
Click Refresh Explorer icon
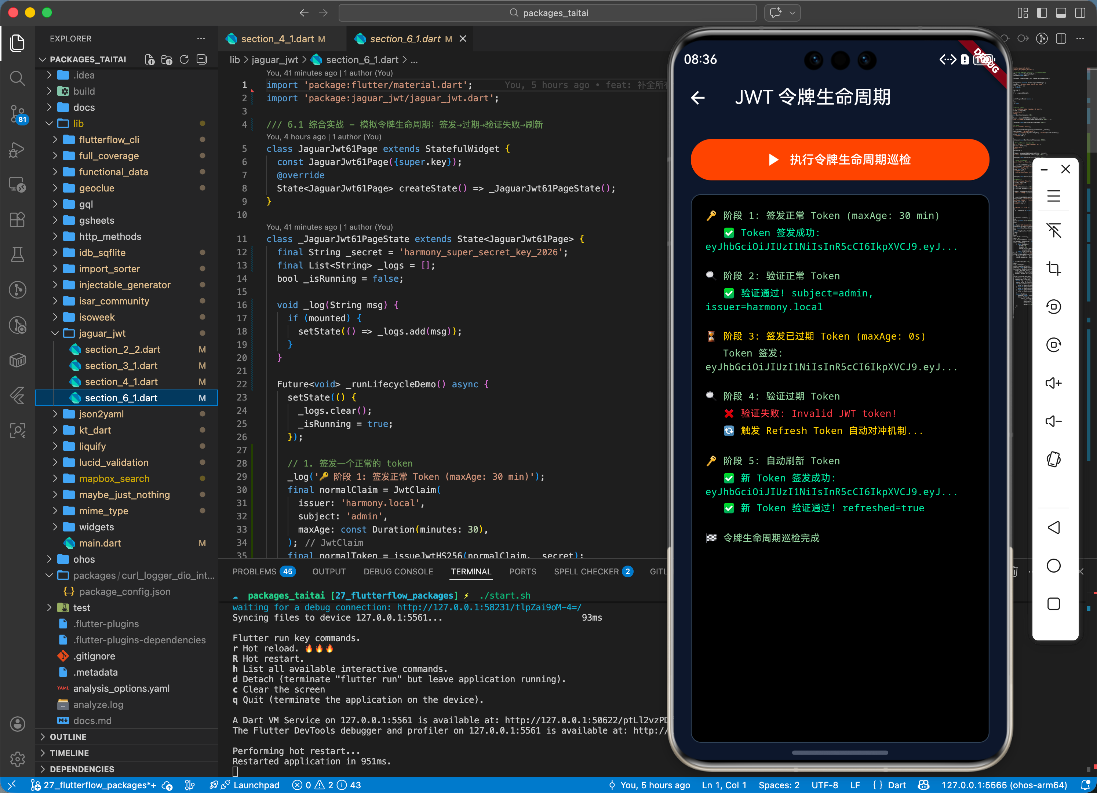click(184, 59)
